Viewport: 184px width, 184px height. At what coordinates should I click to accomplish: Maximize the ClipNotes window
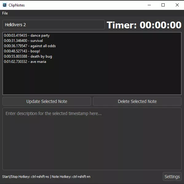click(x=163, y=5)
